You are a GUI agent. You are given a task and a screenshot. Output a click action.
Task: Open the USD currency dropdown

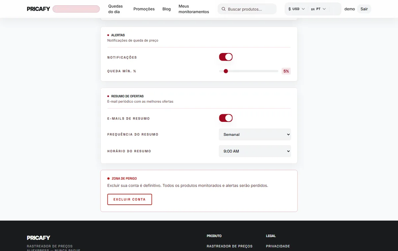coord(297,9)
